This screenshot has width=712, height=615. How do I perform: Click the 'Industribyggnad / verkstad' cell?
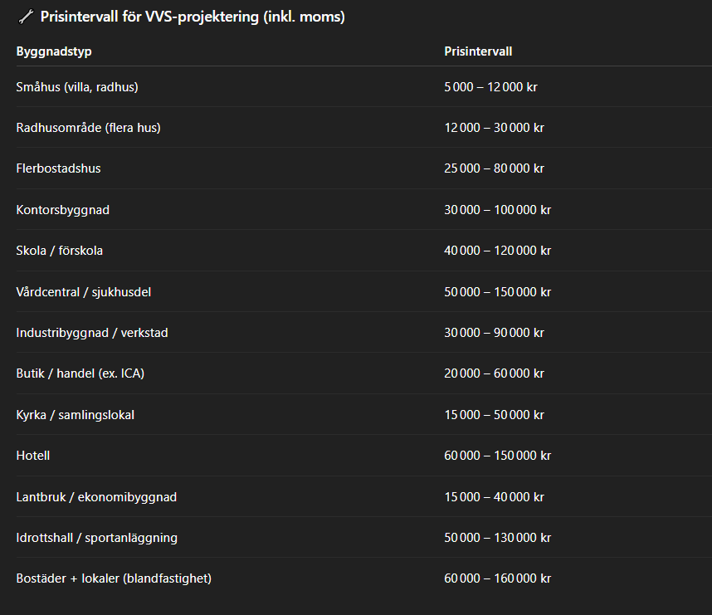(x=92, y=333)
